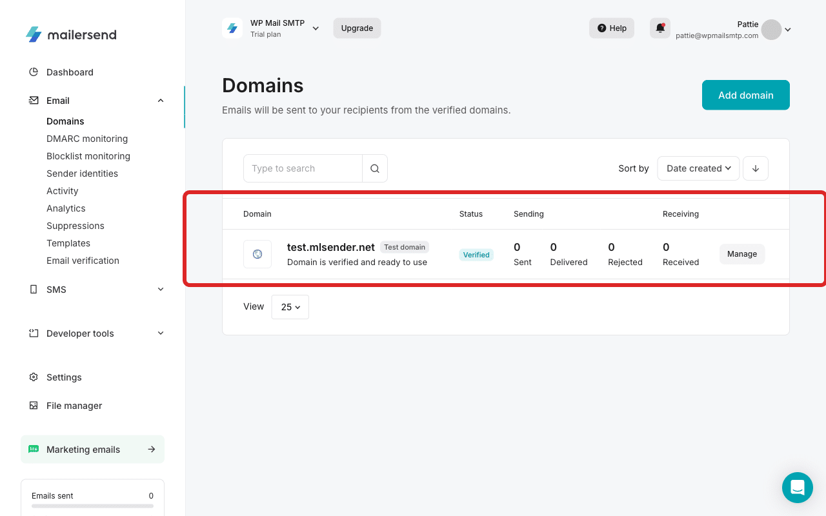Expand the SMS sidebar section
The width and height of the screenshot is (826, 516).
coord(161,290)
